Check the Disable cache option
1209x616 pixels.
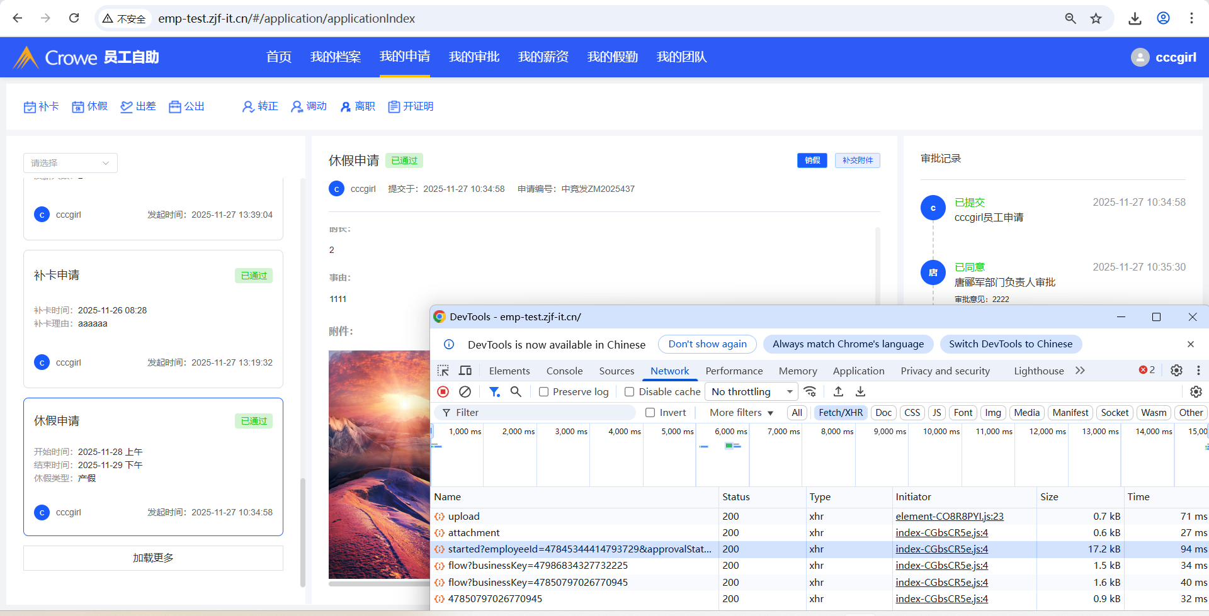[x=629, y=392]
